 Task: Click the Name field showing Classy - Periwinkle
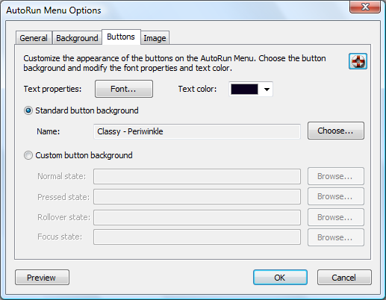coord(197,131)
